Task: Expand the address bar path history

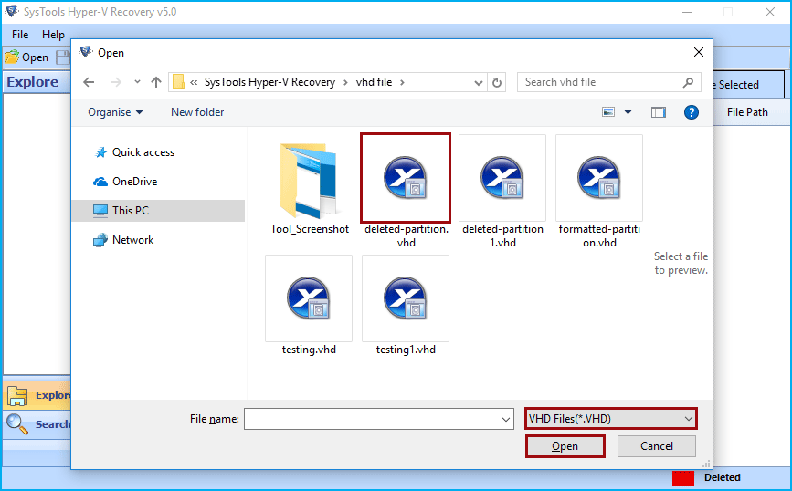Action: [x=478, y=82]
